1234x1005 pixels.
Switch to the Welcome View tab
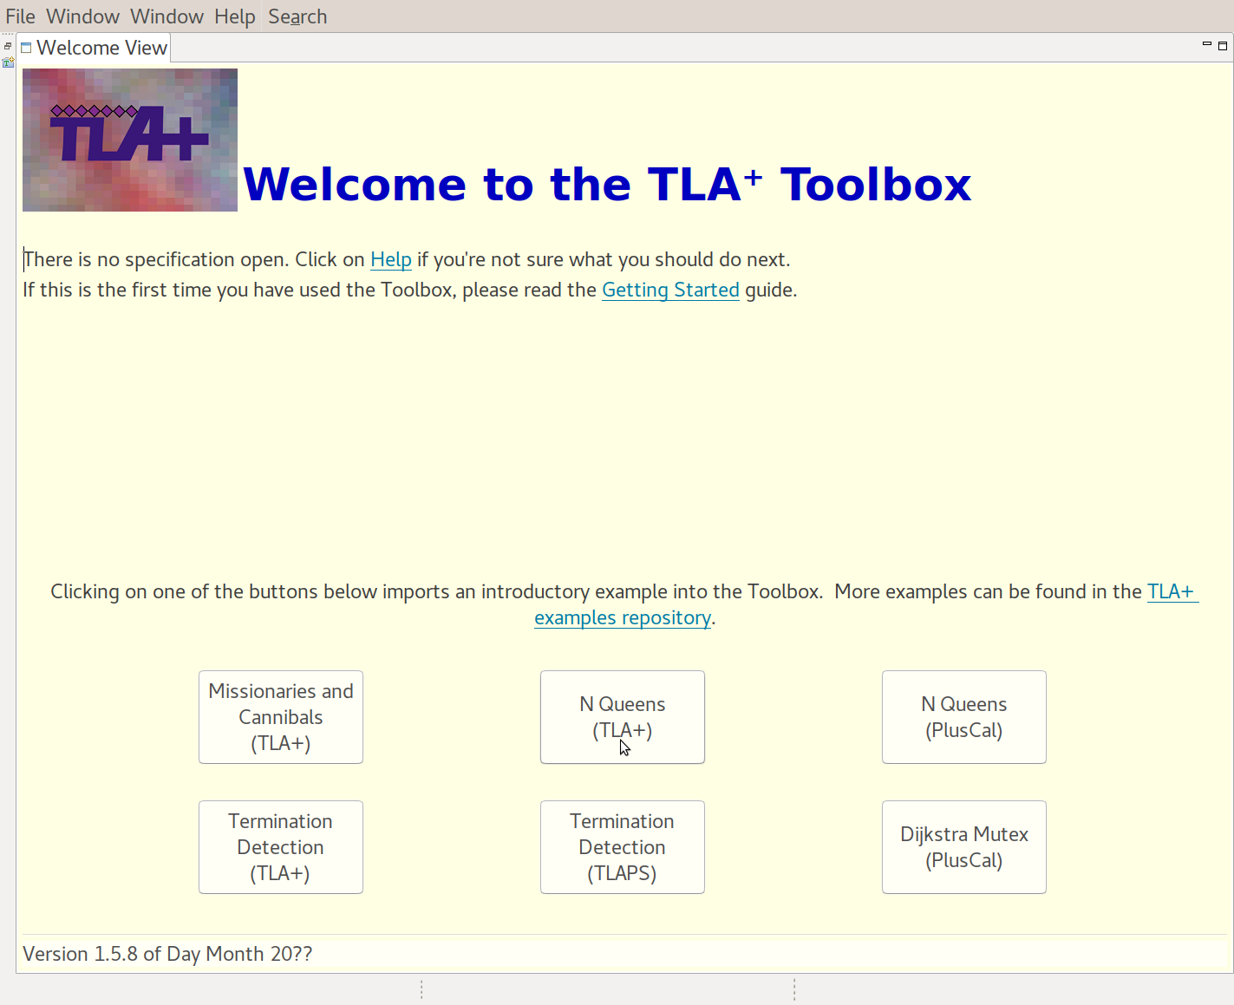[101, 48]
